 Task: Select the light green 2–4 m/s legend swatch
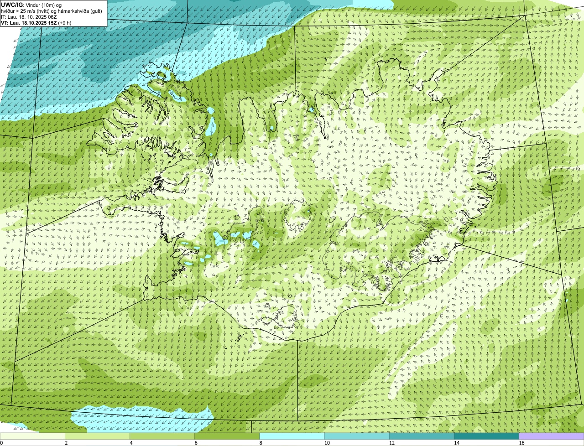pos(97,436)
